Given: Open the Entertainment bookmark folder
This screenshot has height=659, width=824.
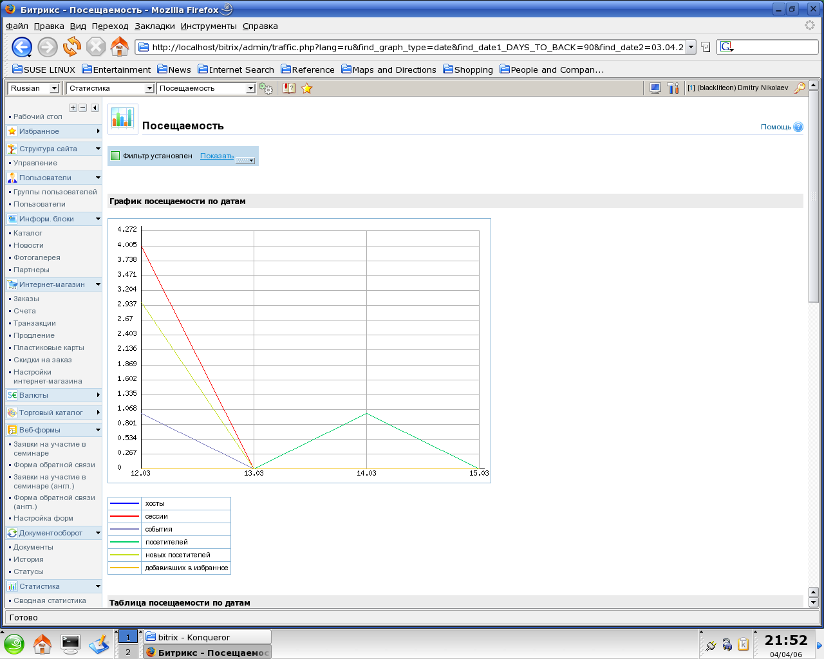Looking at the screenshot, I should click(x=116, y=70).
